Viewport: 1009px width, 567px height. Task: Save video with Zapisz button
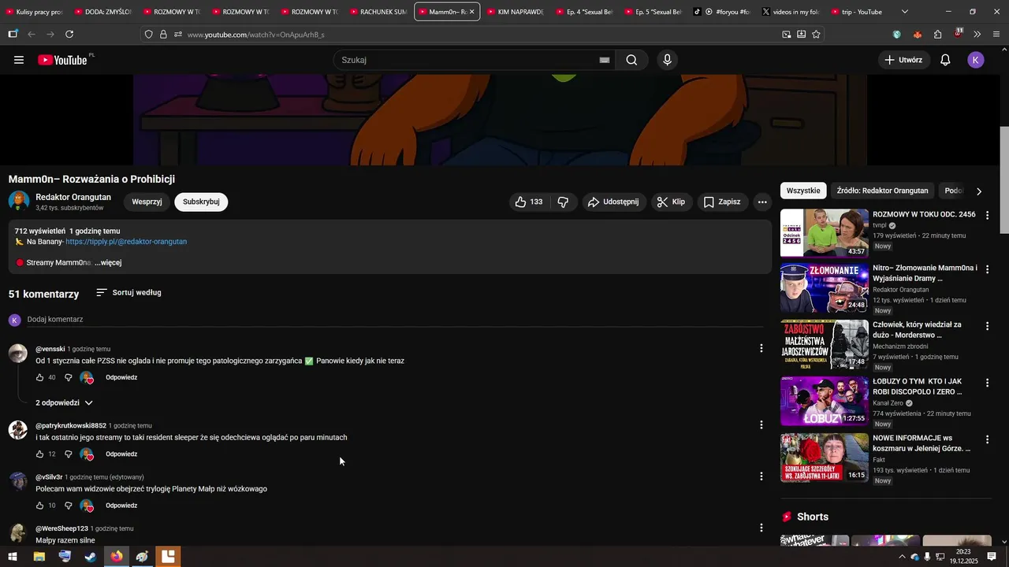[722, 202]
